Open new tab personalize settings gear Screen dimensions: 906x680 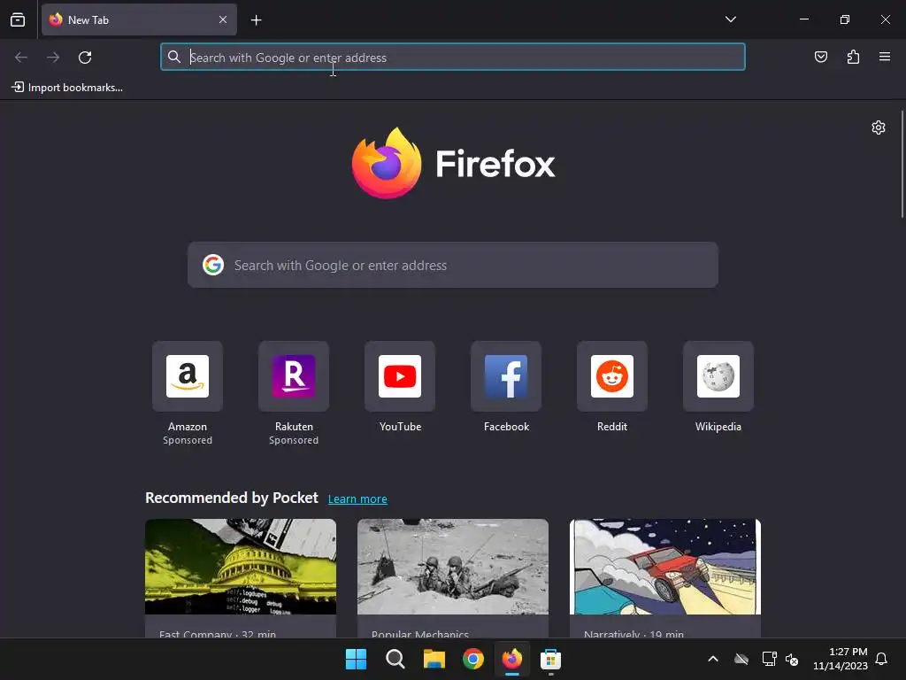point(879,127)
